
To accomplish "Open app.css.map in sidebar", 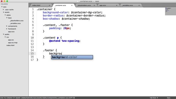I will point(13,43).
